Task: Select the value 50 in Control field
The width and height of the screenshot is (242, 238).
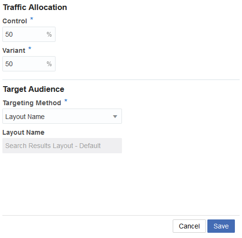Action: click(9, 34)
